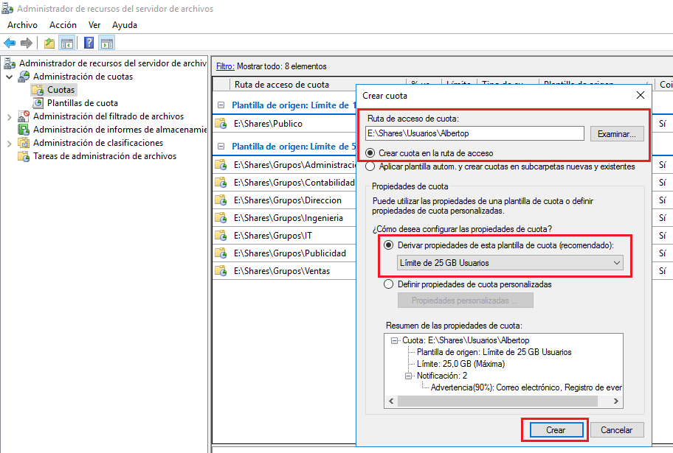Click the quota path text field
The height and width of the screenshot is (453, 673).
[474, 133]
